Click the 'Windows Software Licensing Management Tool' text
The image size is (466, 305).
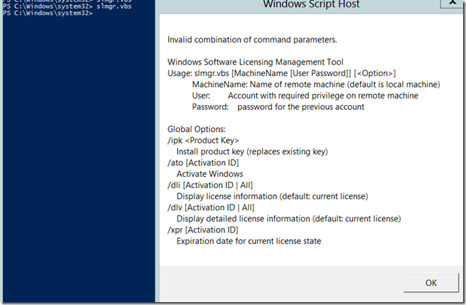coord(255,63)
